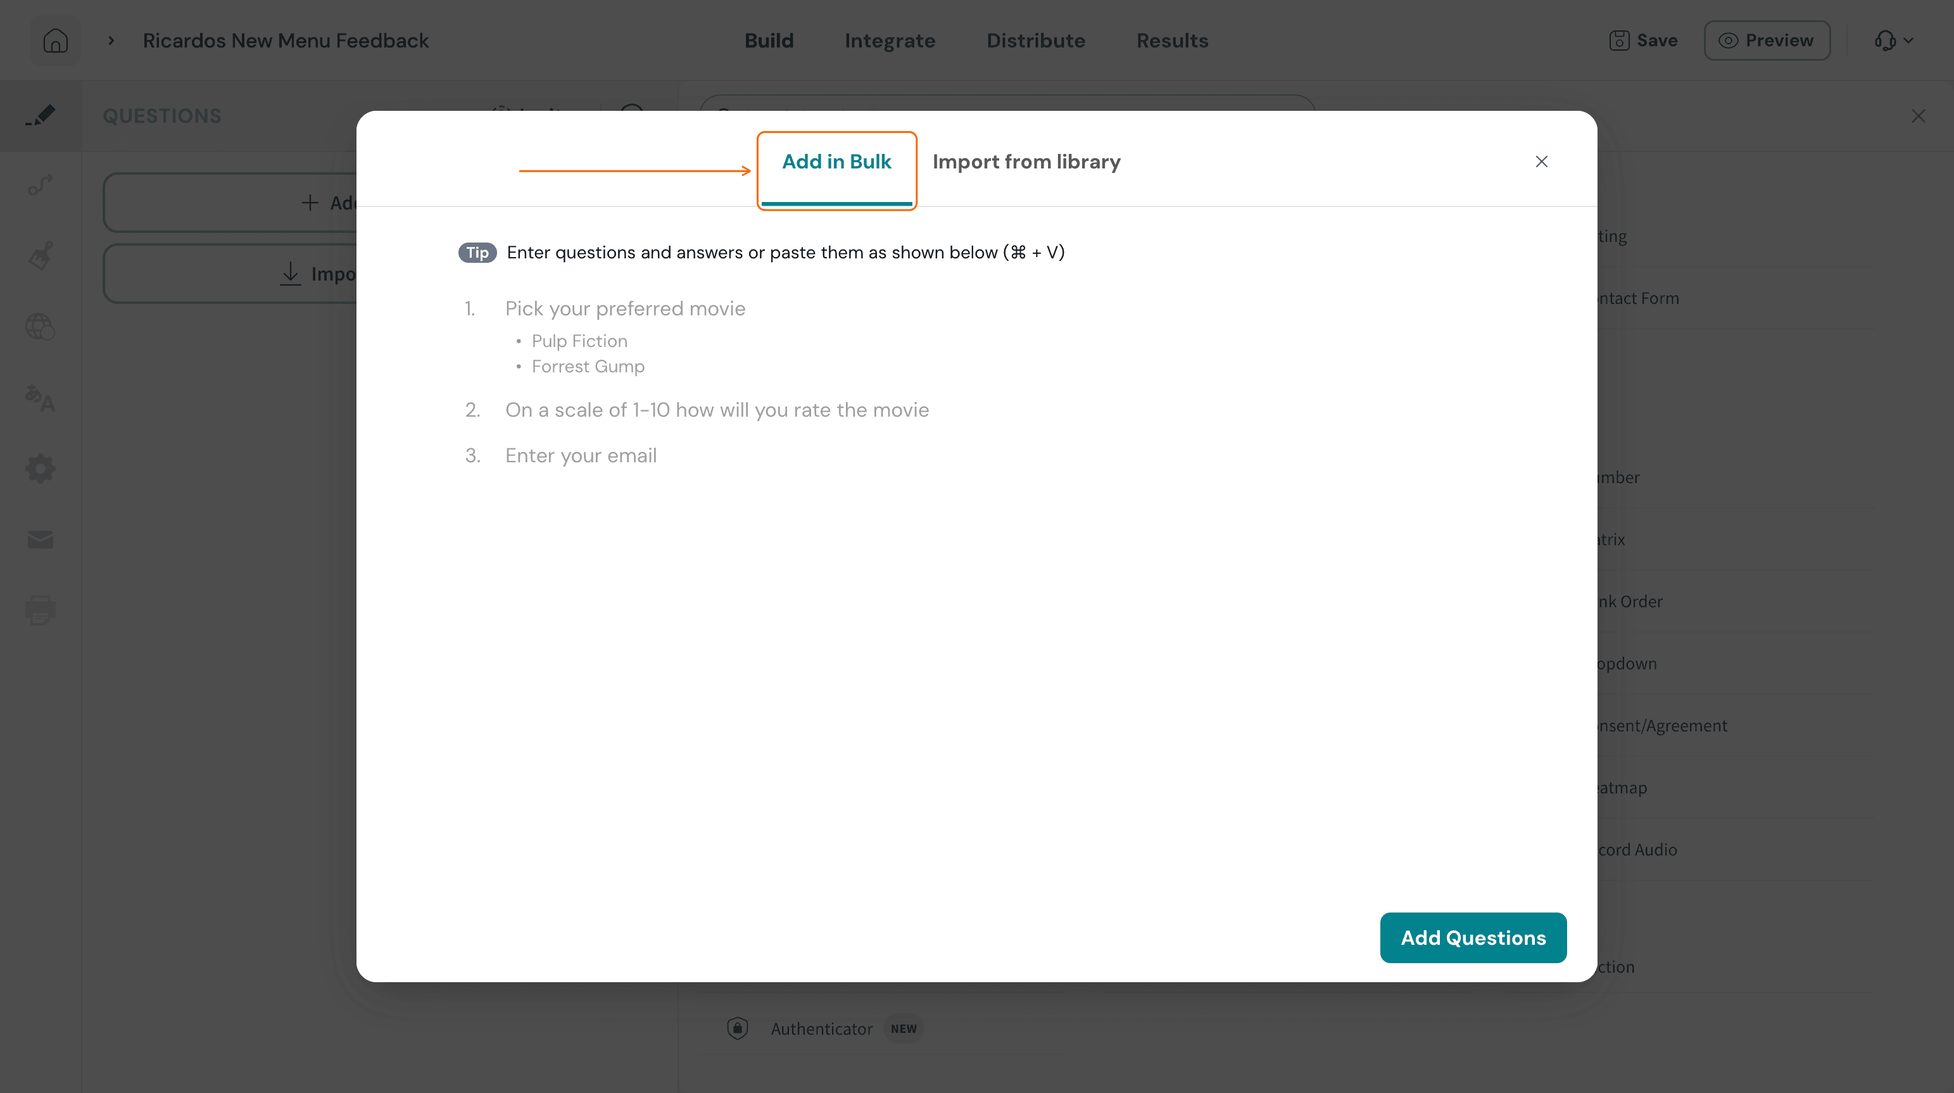The height and width of the screenshot is (1093, 1954).
Task: Open the Build tab
Action: (x=769, y=40)
